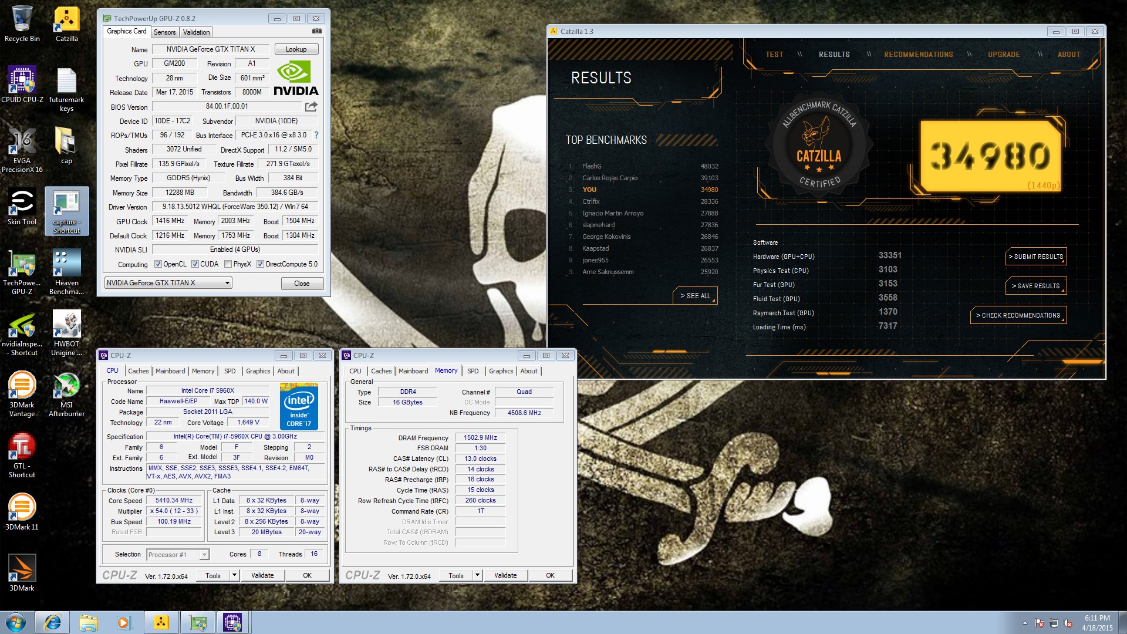Click Close button in GPU-Z

point(302,284)
